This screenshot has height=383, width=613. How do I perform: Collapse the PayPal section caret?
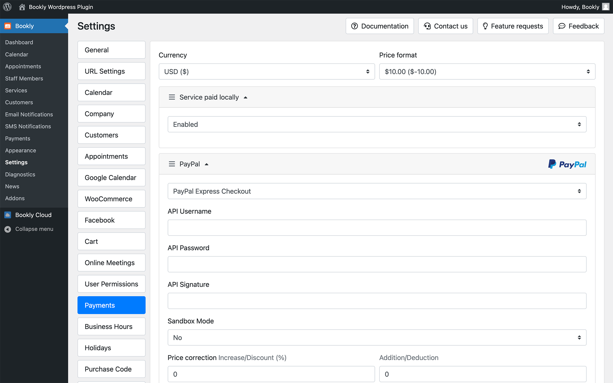point(207,164)
